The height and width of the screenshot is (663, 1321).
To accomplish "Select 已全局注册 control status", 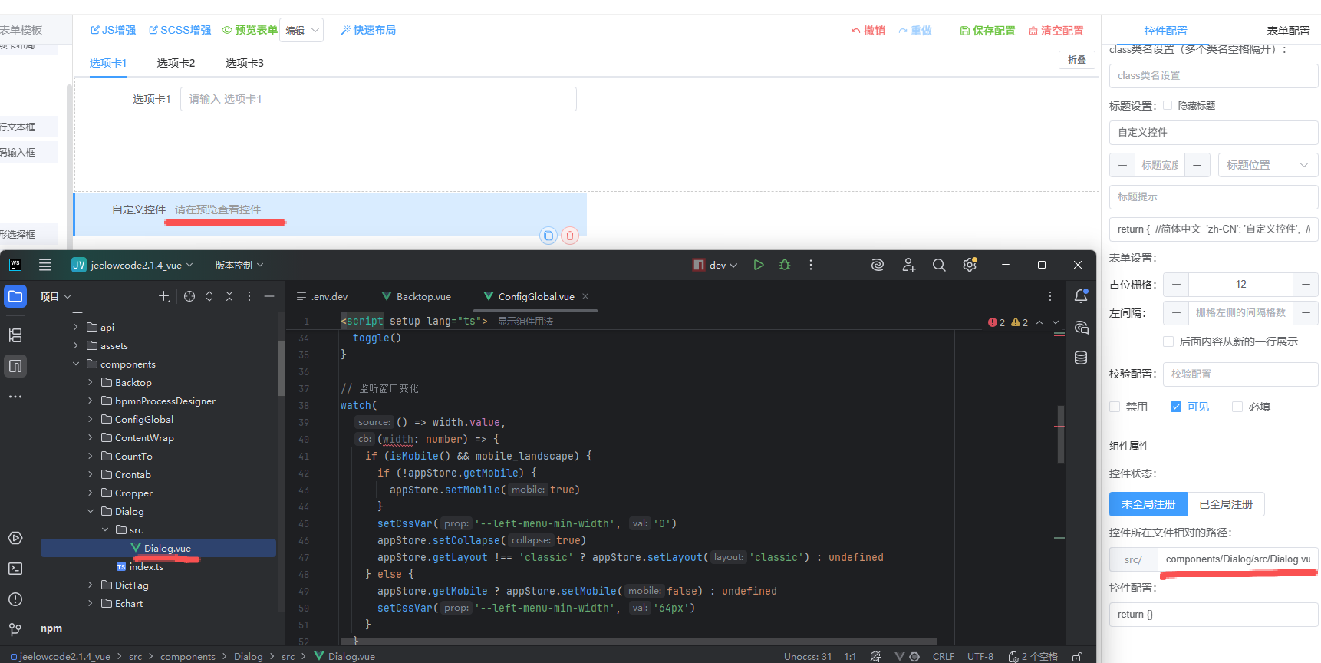I will pos(1226,504).
